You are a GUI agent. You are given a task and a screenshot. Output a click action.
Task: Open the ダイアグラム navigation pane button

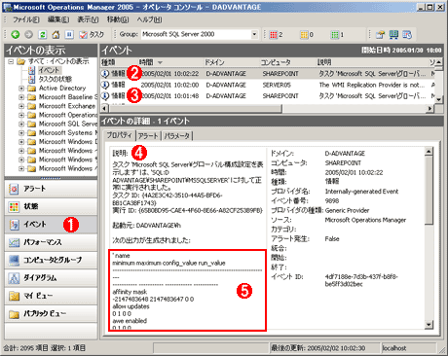coord(51,278)
